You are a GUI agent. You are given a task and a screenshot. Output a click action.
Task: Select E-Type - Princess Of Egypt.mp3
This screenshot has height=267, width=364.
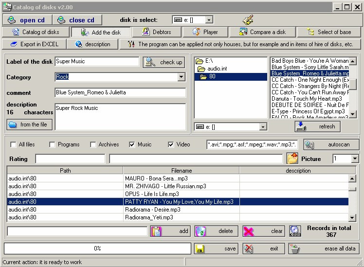(309, 111)
